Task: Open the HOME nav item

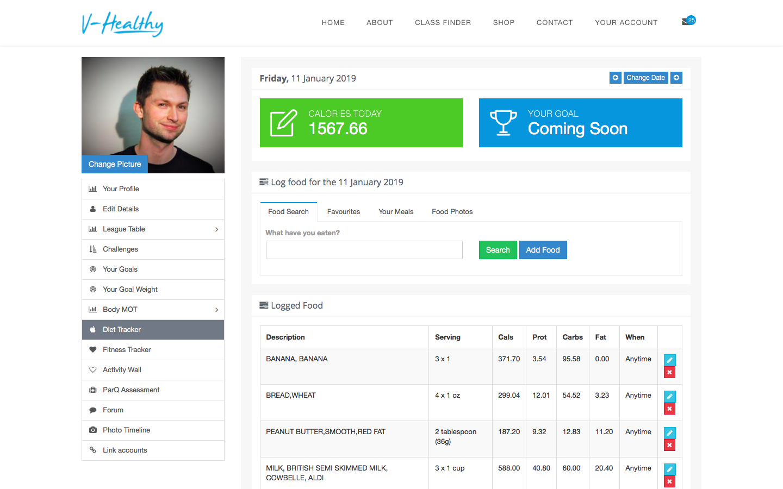Action: [x=333, y=23]
